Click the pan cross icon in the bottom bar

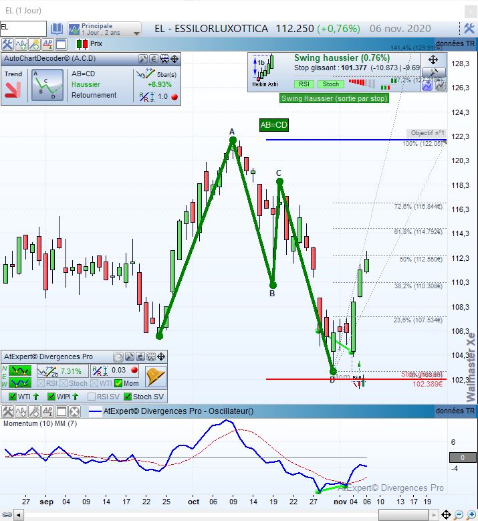point(446,515)
